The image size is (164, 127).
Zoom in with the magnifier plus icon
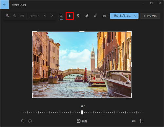8,16
